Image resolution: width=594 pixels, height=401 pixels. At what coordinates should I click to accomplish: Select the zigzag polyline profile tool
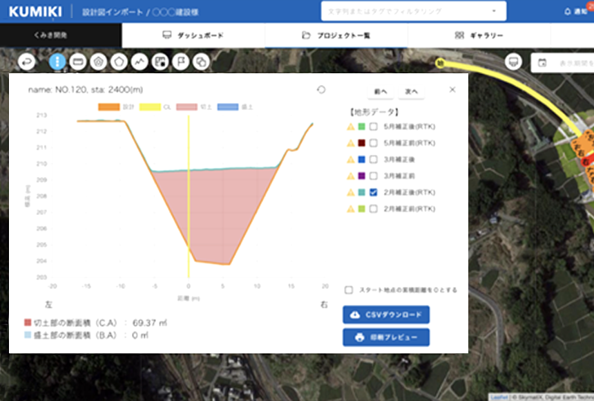pos(140,62)
